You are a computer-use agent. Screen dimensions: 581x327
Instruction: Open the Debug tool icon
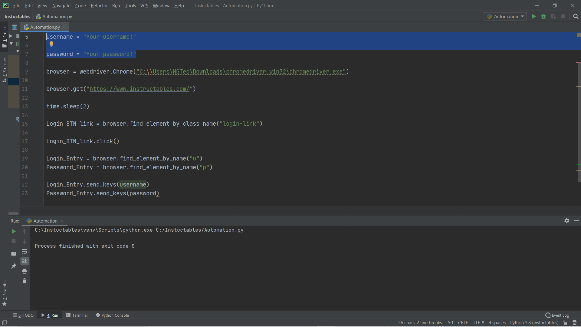pyautogui.click(x=544, y=16)
